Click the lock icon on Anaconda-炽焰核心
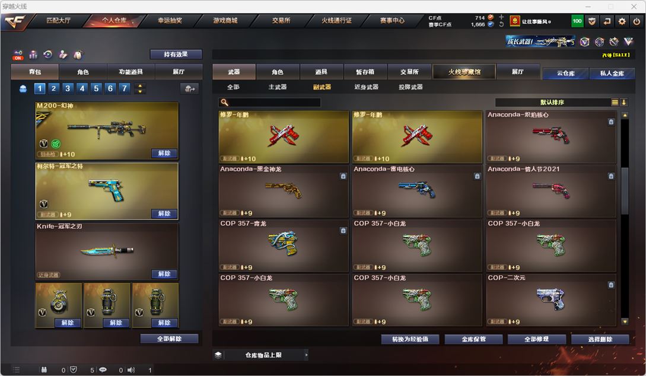 click(x=611, y=122)
